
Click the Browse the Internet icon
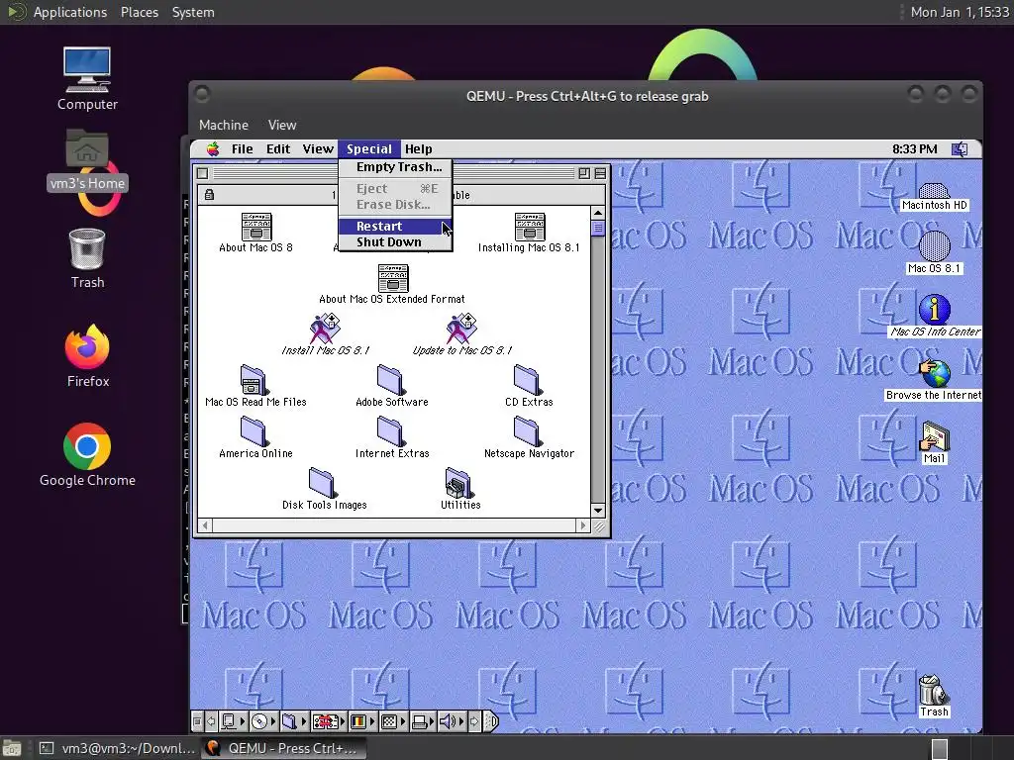(935, 380)
